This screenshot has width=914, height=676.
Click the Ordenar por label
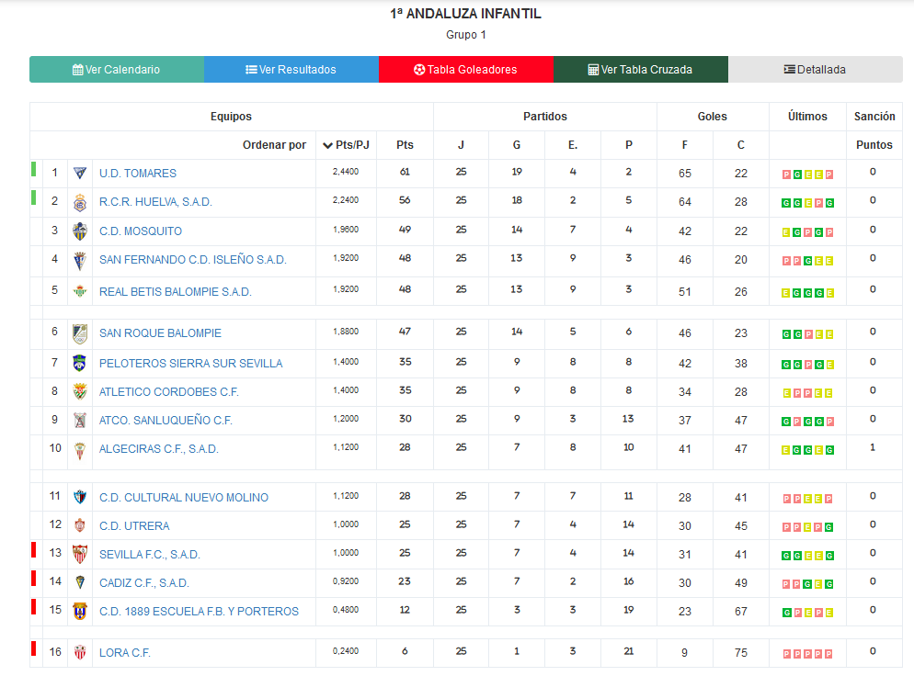[274, 145]
